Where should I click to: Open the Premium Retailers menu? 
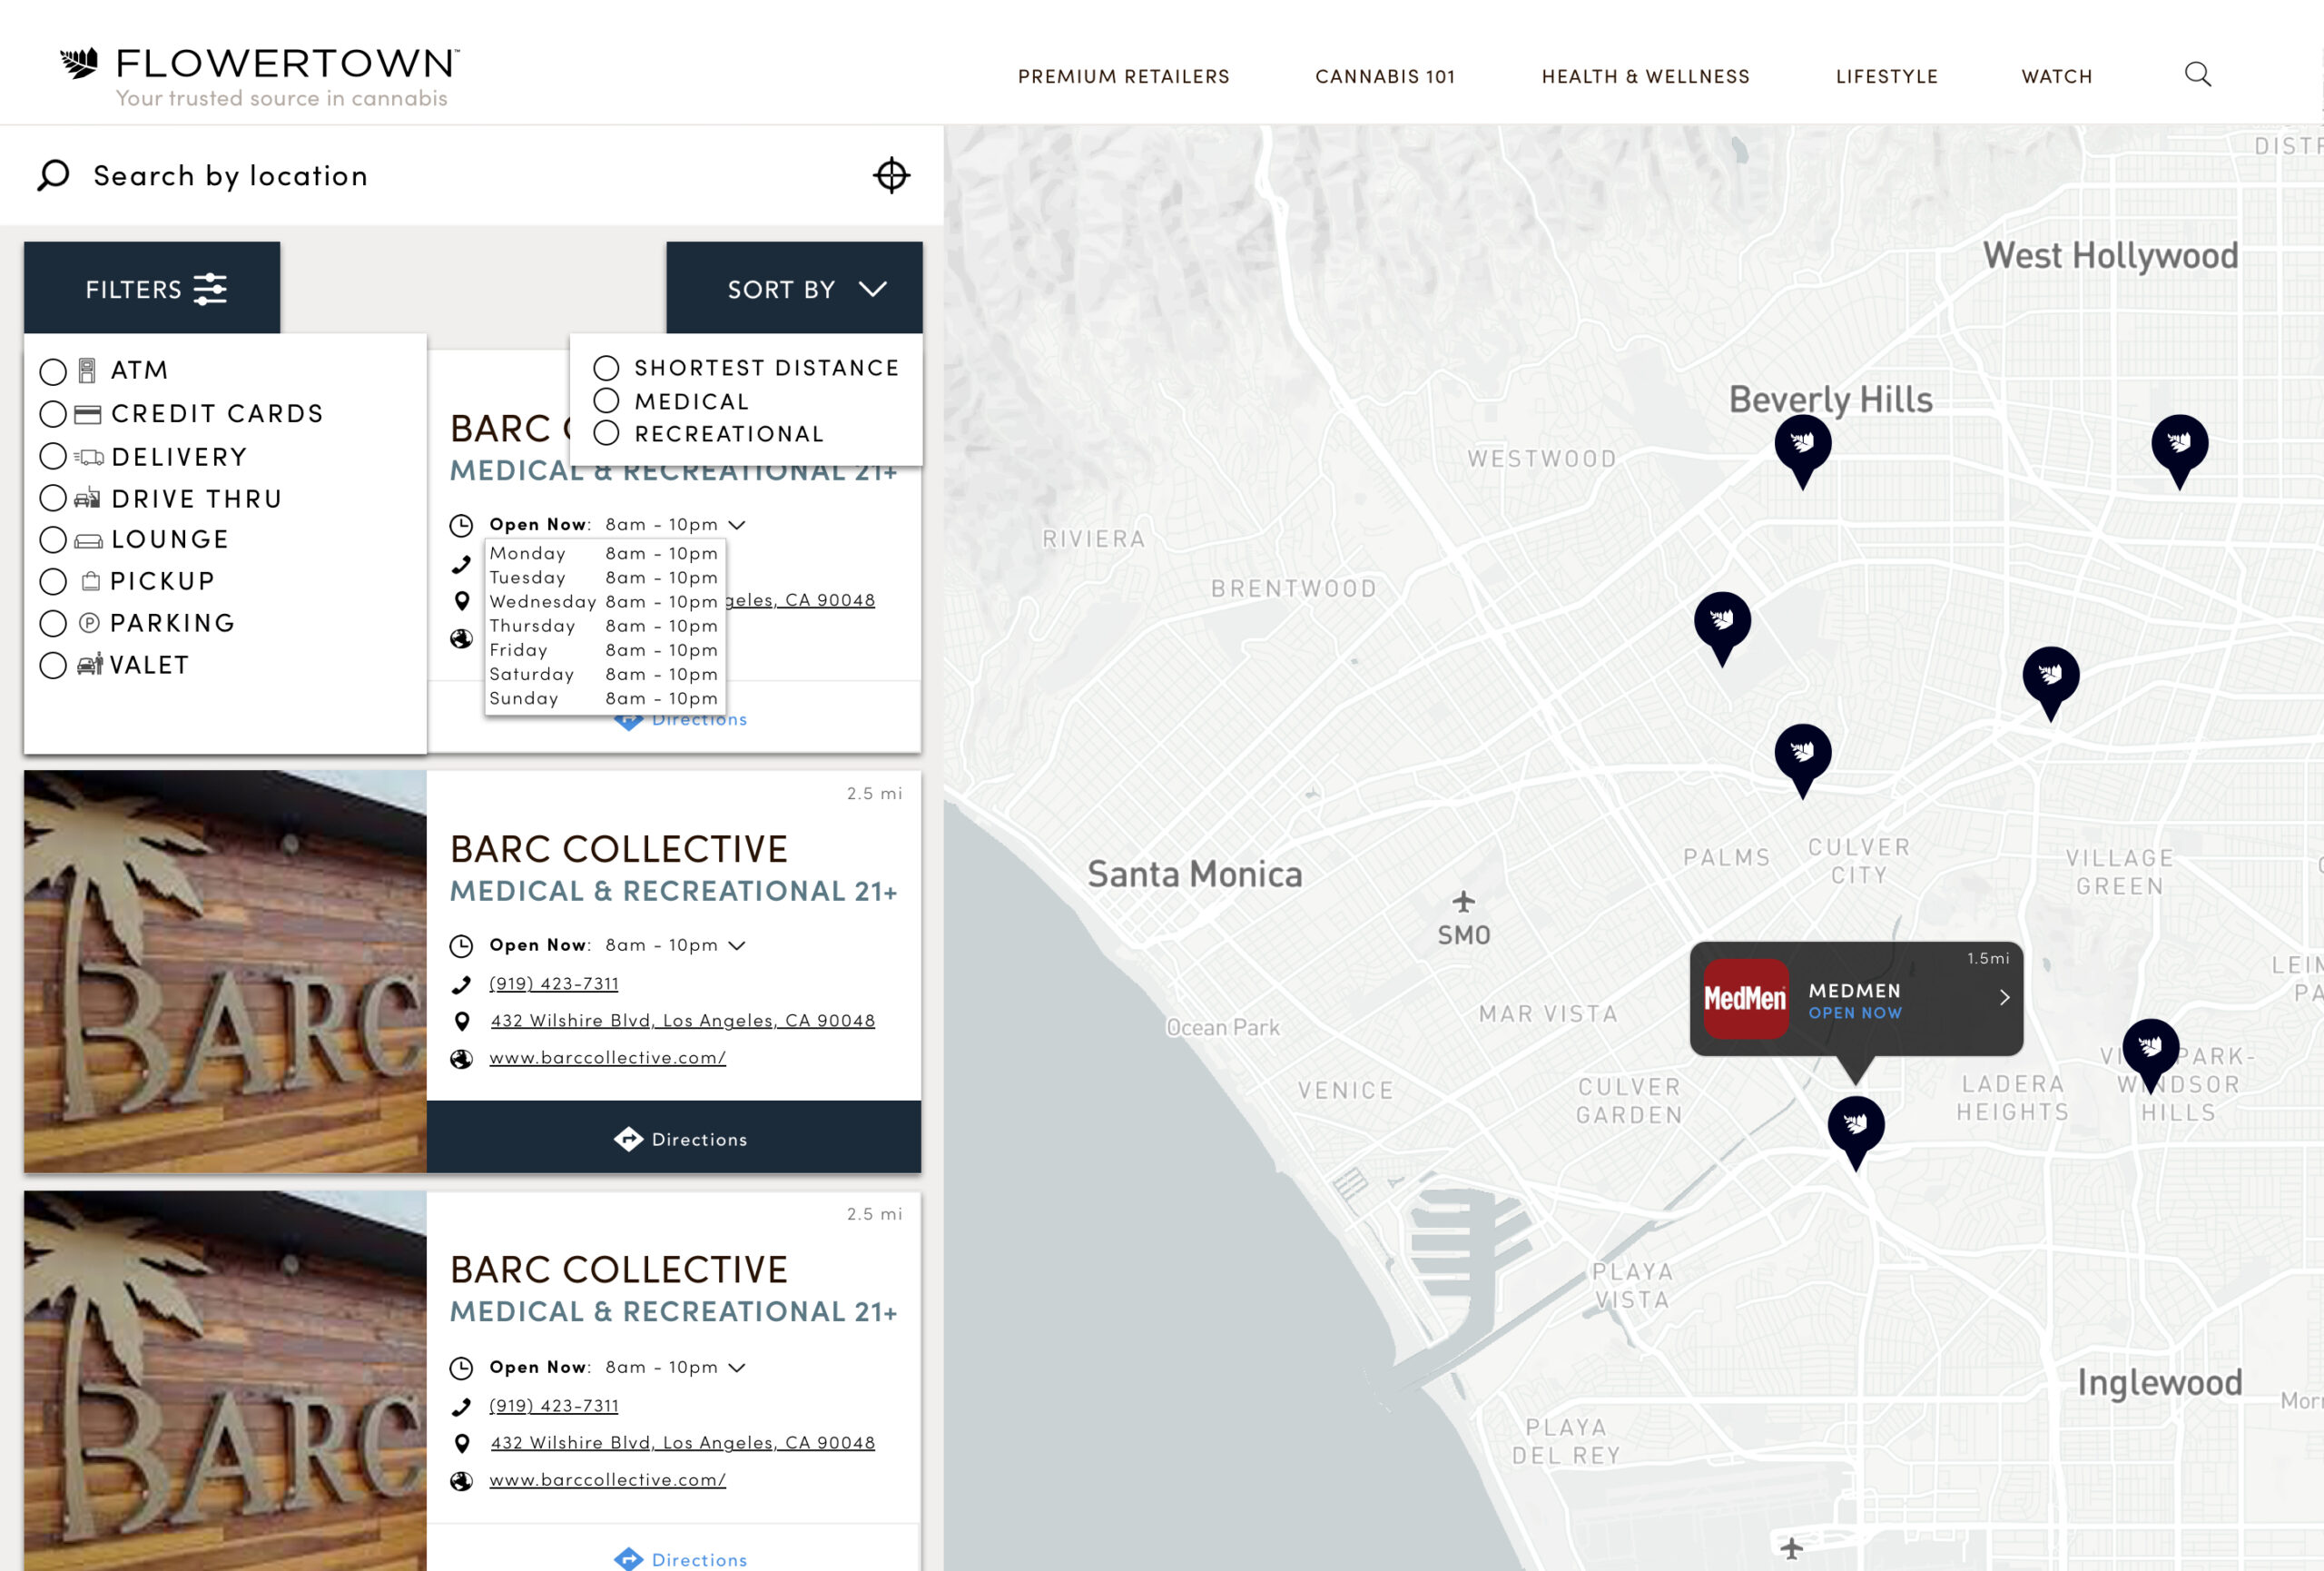point(1123,77)
